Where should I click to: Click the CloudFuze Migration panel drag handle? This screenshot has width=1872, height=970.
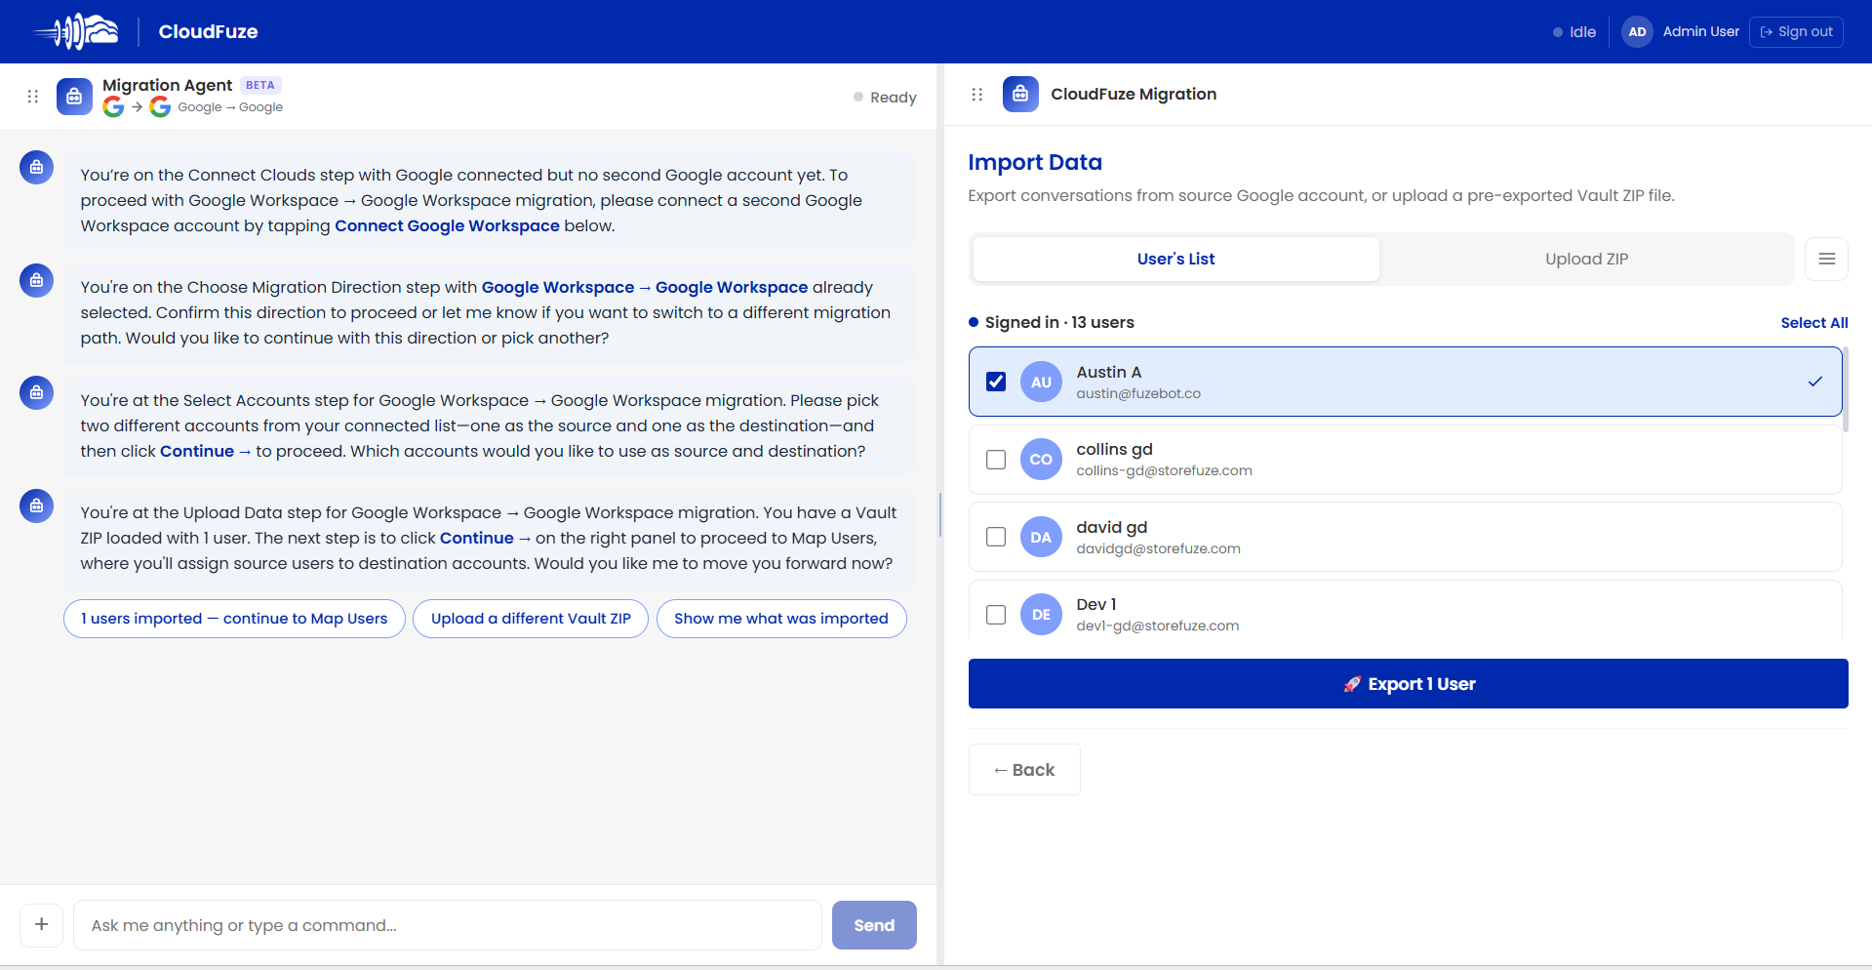click(x=977, y=95)
